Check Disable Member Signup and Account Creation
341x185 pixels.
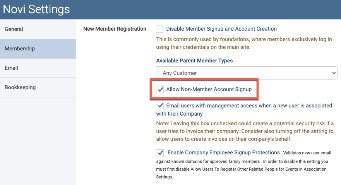(159, 29)
